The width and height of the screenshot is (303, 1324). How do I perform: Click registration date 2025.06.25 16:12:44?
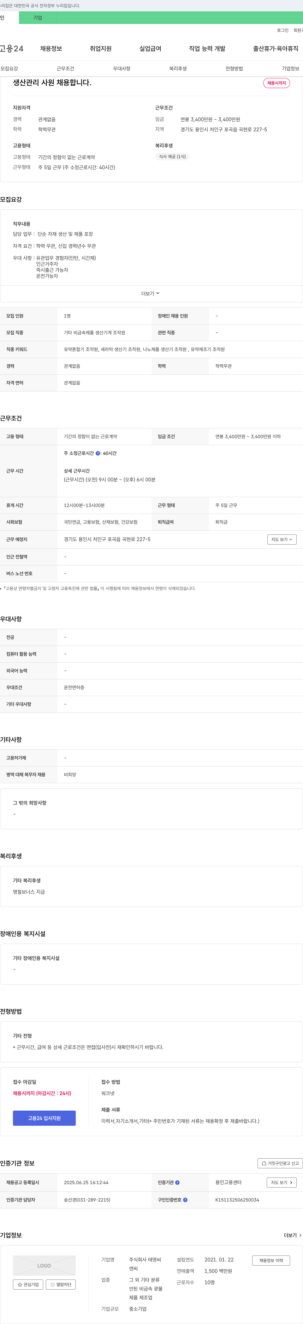tap(86, 1183)
